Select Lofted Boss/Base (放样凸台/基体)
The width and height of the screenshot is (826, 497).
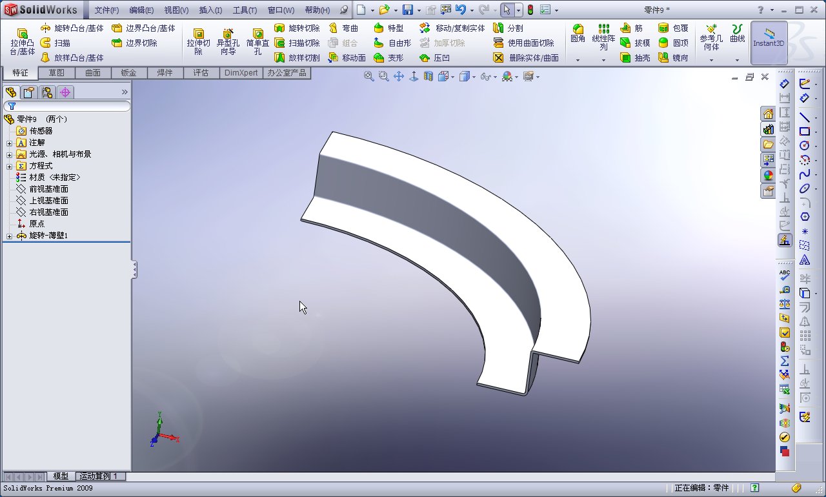(72, 57)
